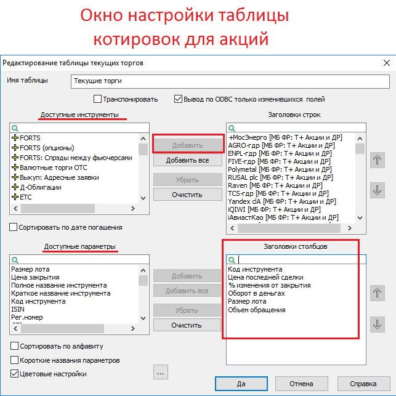Move selected column header up arrow

[x=378, y=293]
